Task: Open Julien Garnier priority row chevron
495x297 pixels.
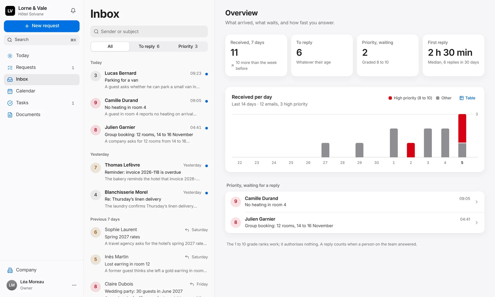Action: pyautogui.click(x=476, y=223)
